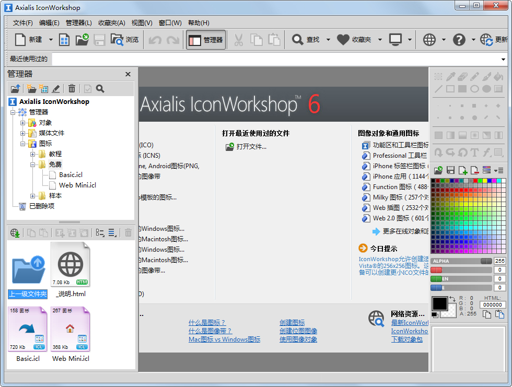
Task: Click the sort lines icon in file pane
Action: (x=113, y=233)
